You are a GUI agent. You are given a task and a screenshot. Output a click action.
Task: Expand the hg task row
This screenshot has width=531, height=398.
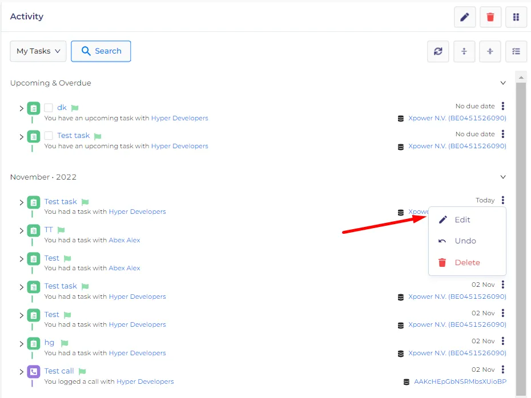coord(21,344)
